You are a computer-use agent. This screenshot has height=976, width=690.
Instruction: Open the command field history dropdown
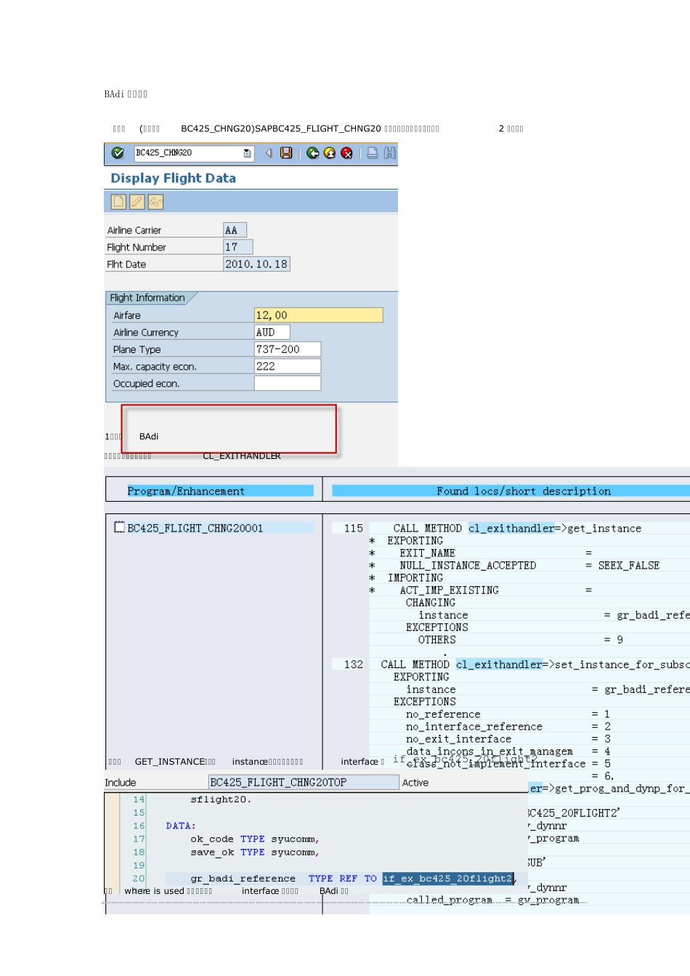247,153
